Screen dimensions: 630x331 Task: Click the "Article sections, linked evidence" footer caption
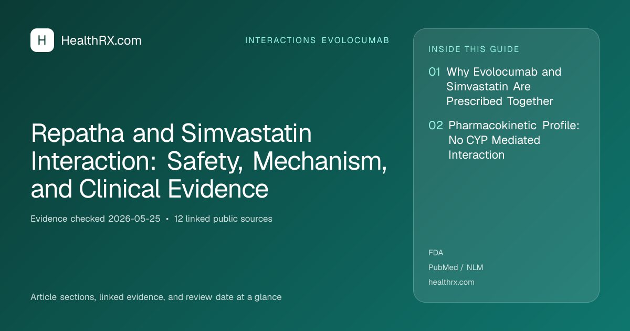(156, 297)
